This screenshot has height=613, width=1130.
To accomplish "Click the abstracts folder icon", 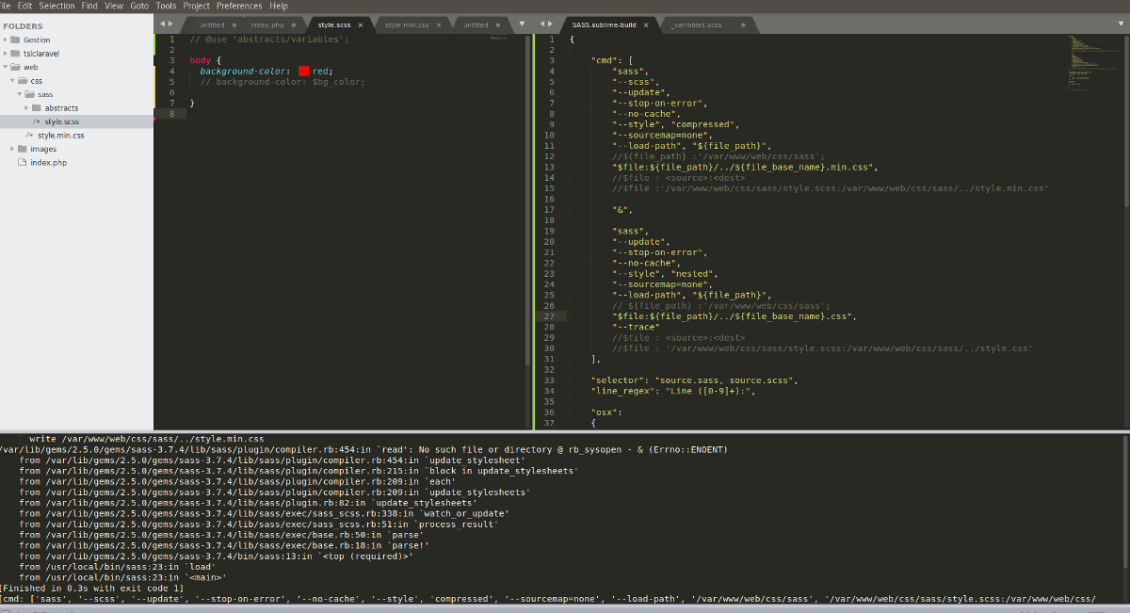I will (x=37, y=108).
